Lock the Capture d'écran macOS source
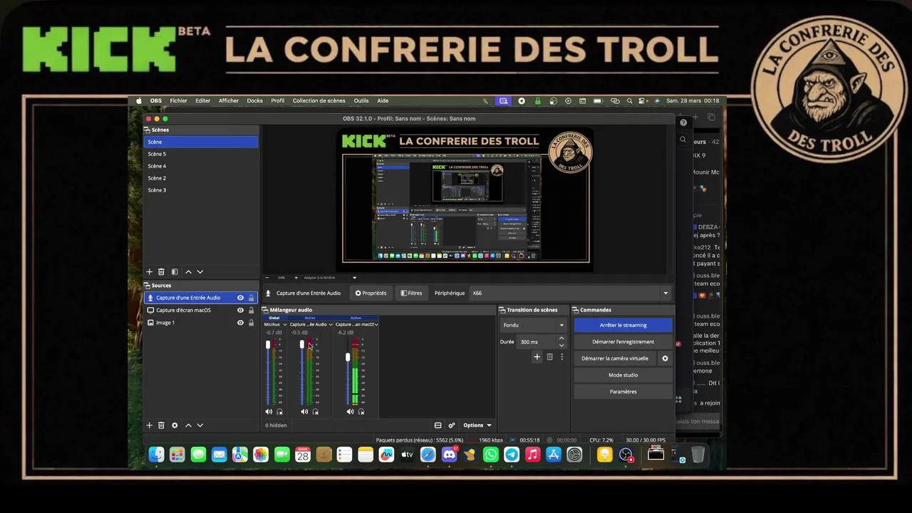 pyautogui.click(x=251, y=310)
